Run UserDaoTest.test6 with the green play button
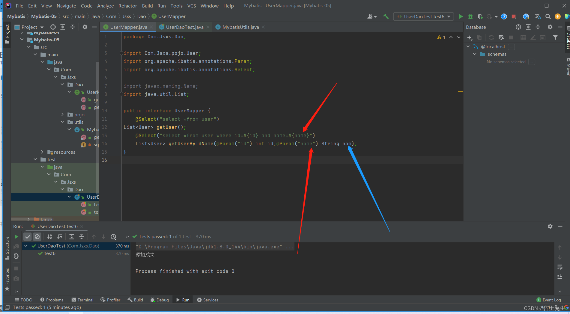Screen dimensions: 570x314 [x=461, y=16]
